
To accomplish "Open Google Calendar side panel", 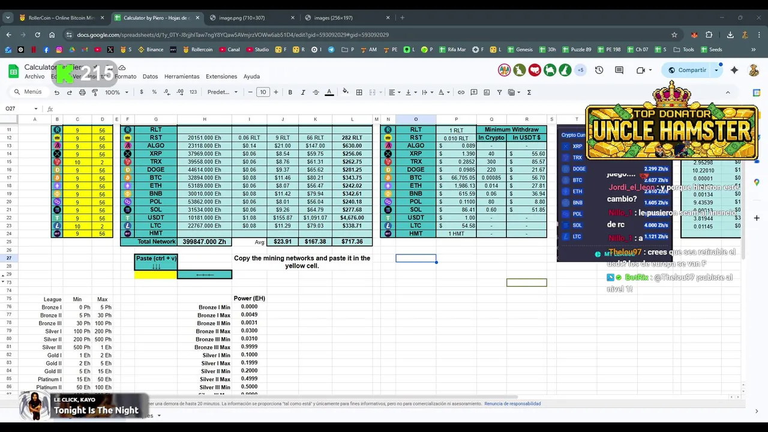I will (x=757, y=92).
